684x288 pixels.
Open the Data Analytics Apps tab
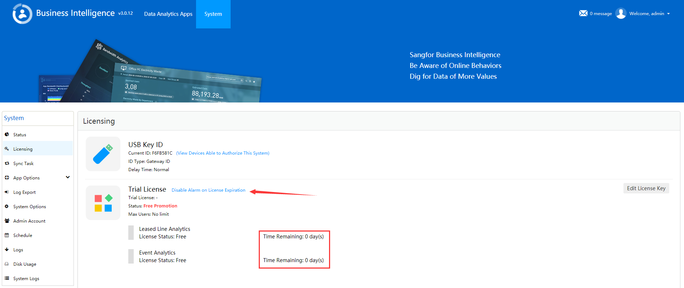click(x=168, y=14)
